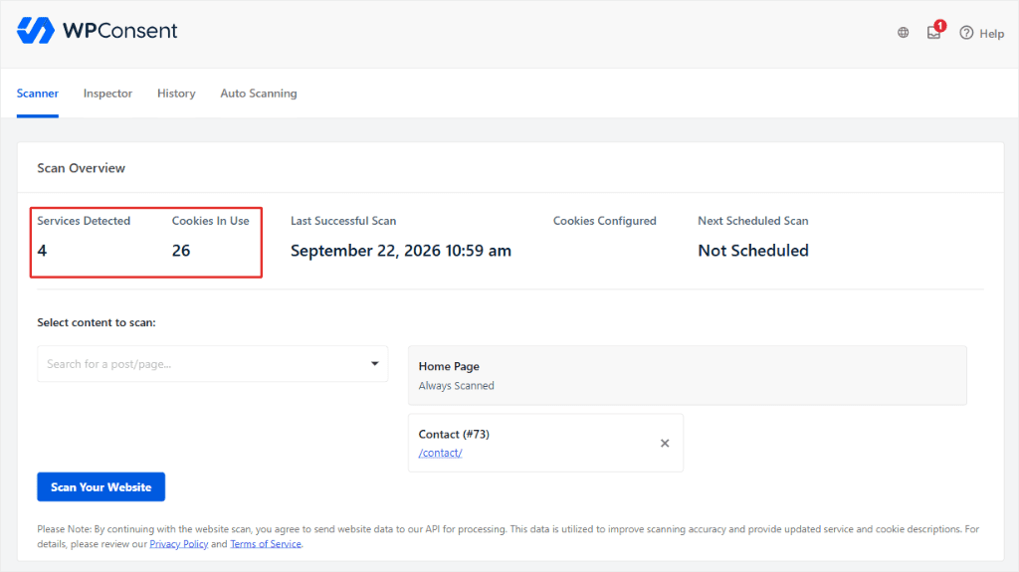Click the Not Scheduled status text
Image resolution: width=1019 pixels, height=572 pixels.
tap(753, 251)
